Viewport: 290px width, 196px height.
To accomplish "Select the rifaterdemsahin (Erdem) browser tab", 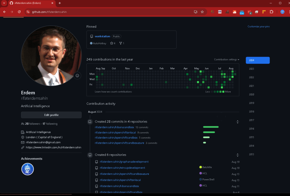I will click(x=32, y=3).
